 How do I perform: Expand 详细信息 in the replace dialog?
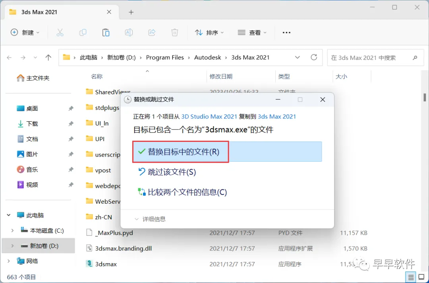click(x=150, y=219)
